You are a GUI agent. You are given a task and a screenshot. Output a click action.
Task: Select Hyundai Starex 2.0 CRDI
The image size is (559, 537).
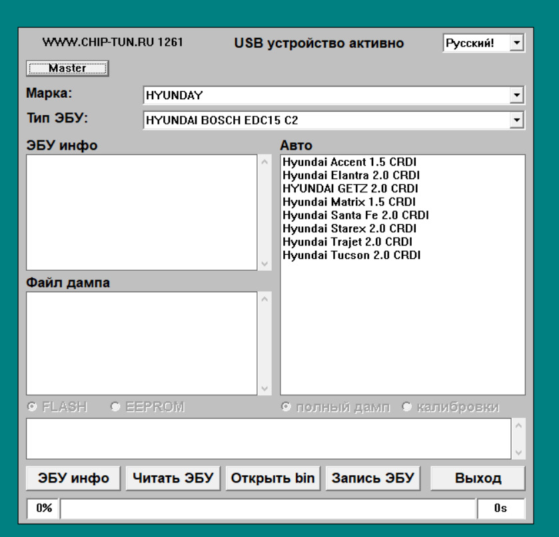(x=349, y=228)
